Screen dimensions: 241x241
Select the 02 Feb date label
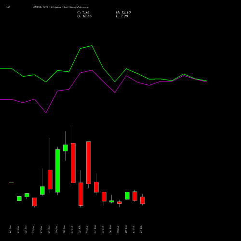80,229
